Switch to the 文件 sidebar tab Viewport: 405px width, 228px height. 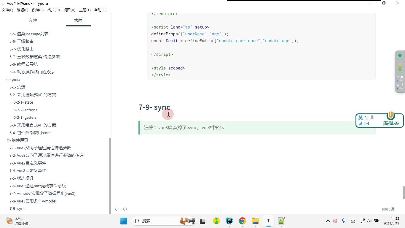(x=33, y=20)
